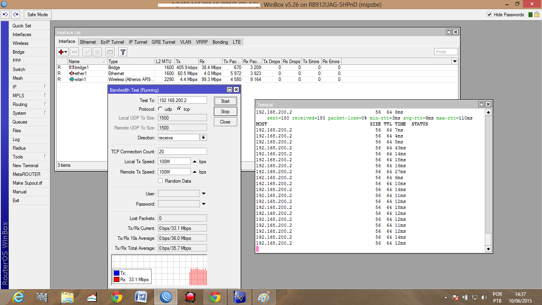This screenshot has width=542, height=305.
Task: Open File Explorer from the taskbar
Action: (x=67, y=297)
